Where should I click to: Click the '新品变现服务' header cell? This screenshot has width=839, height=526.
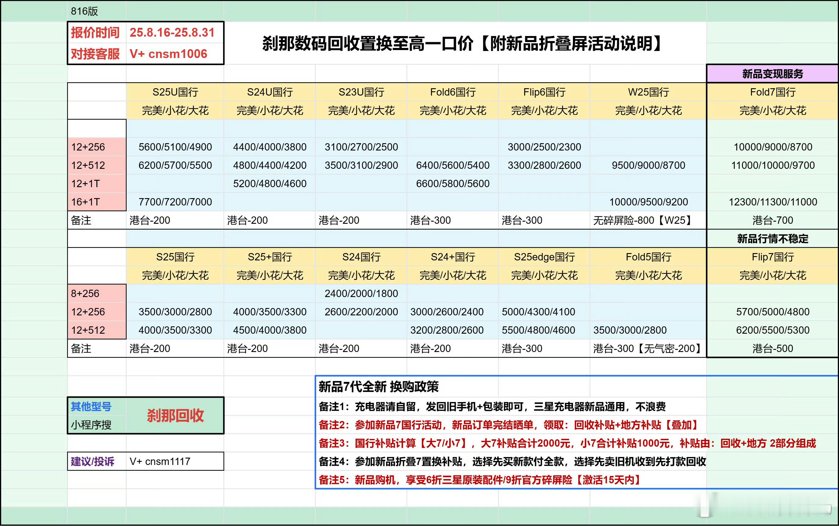[x=772, y=74]
